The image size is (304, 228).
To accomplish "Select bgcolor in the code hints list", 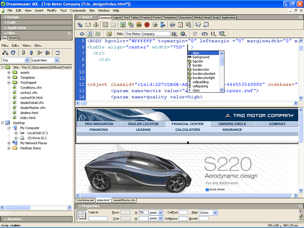I will (198, 61).
